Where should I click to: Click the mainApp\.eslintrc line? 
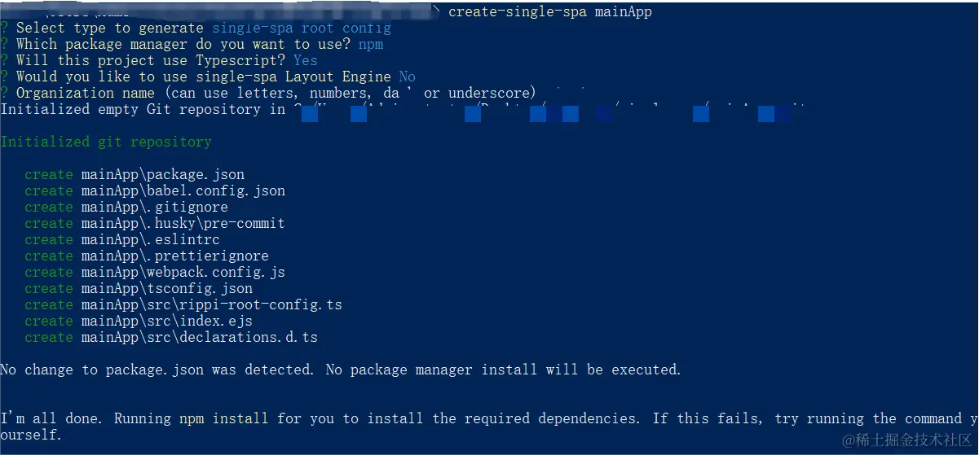pyautogui.click(x=122, y=239)
